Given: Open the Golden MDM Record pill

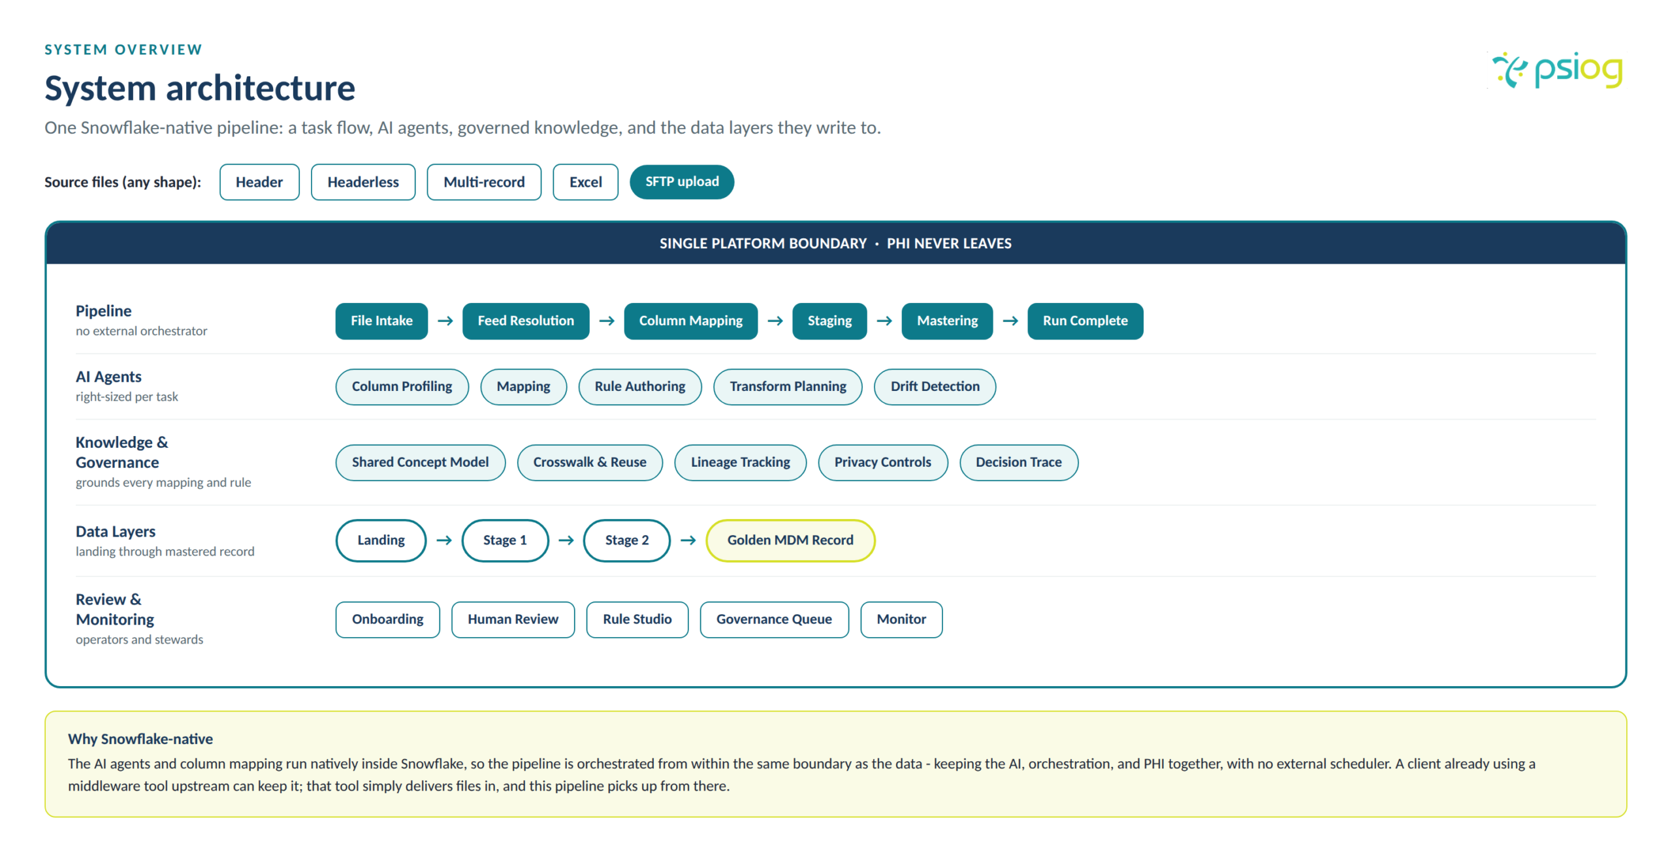Looking at the screenshot, I should pos(790,540).
